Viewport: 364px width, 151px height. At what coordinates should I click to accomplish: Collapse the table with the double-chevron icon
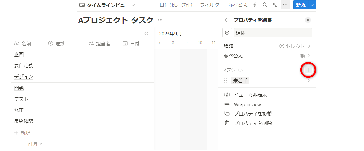(x=147, y=34)
